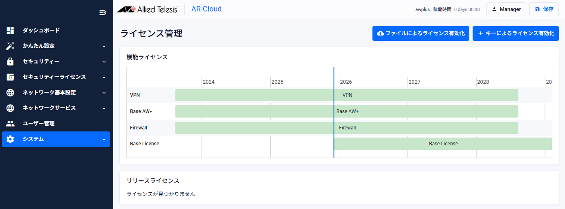Select the Base License timeline bar
The image size is (565, 209).
[x=443, y=144]
